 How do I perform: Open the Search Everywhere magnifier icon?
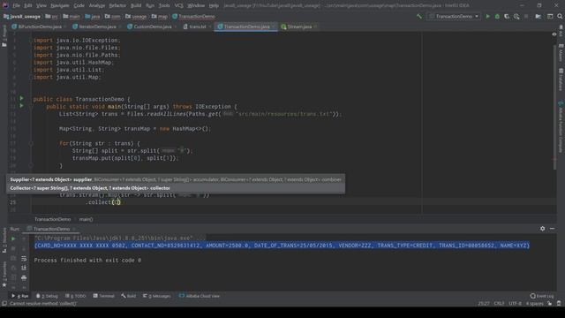(x=560, y=16)
